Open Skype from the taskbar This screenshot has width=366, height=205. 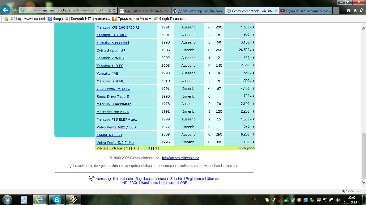(57, 199)
